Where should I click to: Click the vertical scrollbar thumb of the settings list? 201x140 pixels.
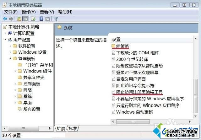click(195, 96)
